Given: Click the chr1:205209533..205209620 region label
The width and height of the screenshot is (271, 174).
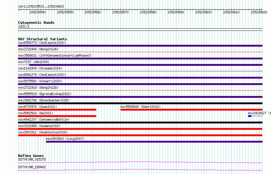Looking at the screenshot, I should pyautogui.click(x=41, y=6).
